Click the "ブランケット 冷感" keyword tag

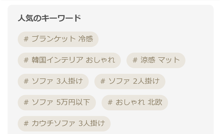(58, 39)
